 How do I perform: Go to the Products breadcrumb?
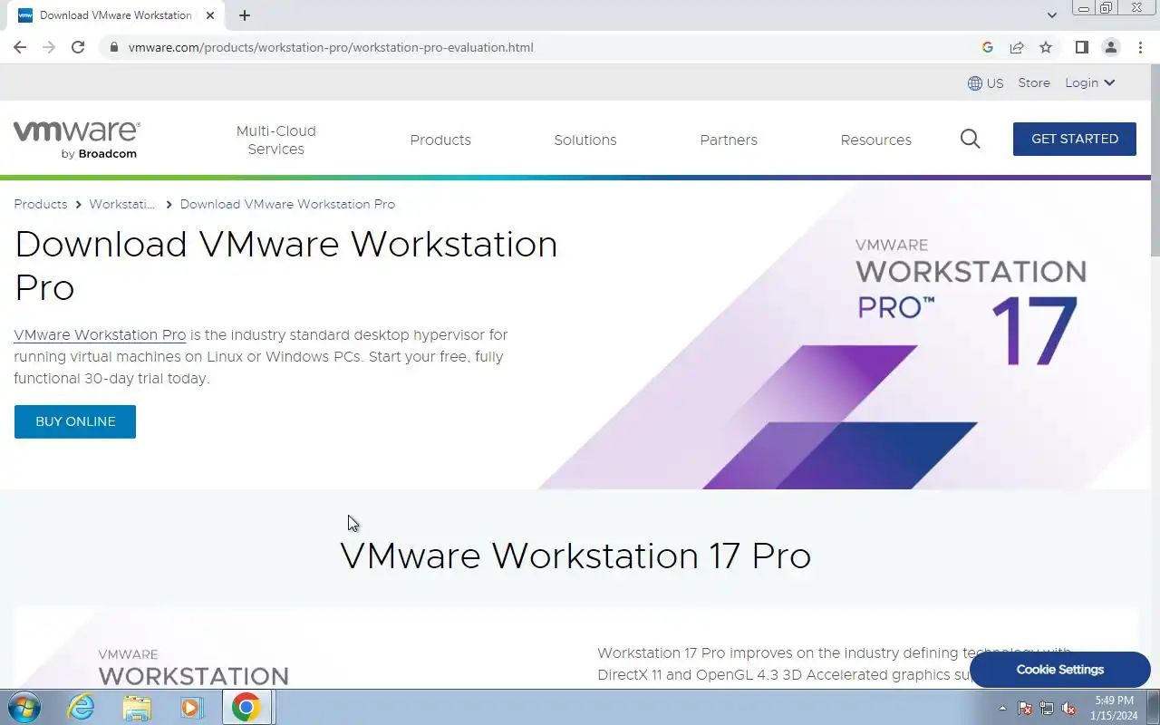tap(41, 204)
